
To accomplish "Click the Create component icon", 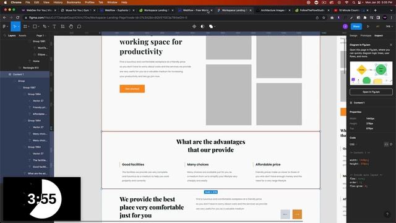I will pyautogui.click(x=194, y=27).
